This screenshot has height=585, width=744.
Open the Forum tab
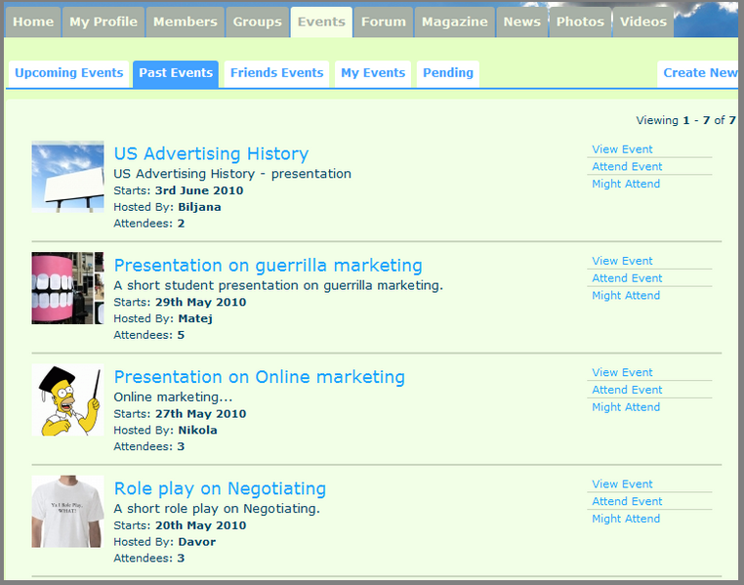[x=384, y=21]
